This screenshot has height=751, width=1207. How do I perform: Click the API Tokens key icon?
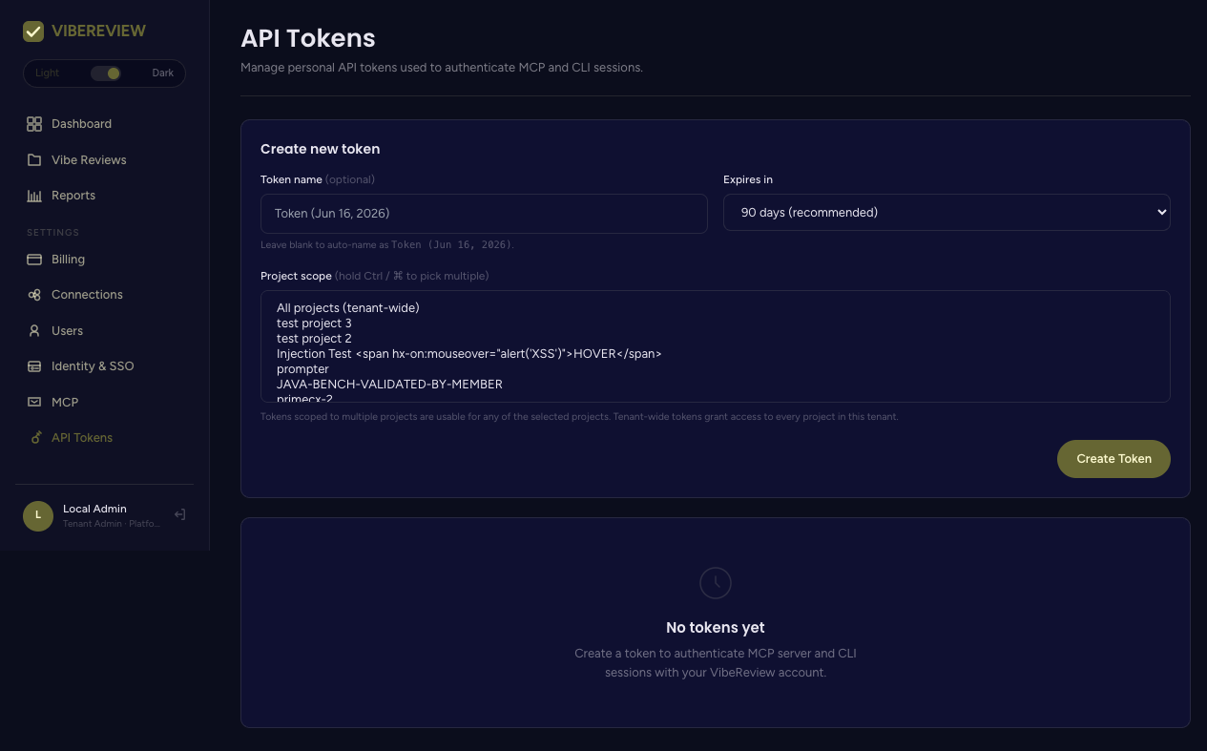tap(36, 438)
